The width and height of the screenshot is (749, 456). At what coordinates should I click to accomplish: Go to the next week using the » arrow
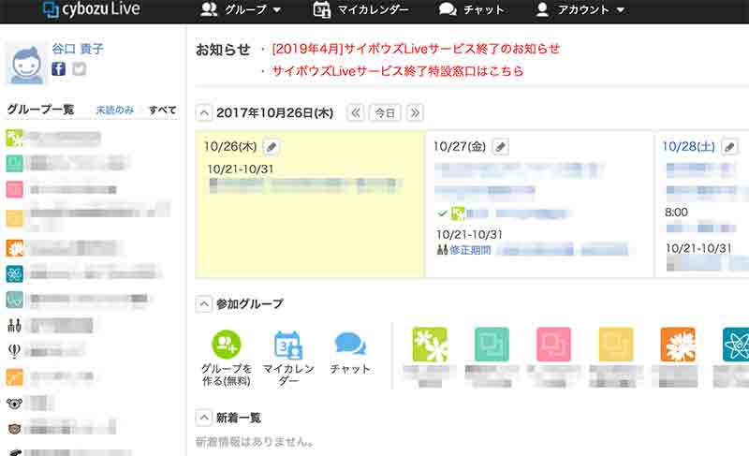coord(414,112)
